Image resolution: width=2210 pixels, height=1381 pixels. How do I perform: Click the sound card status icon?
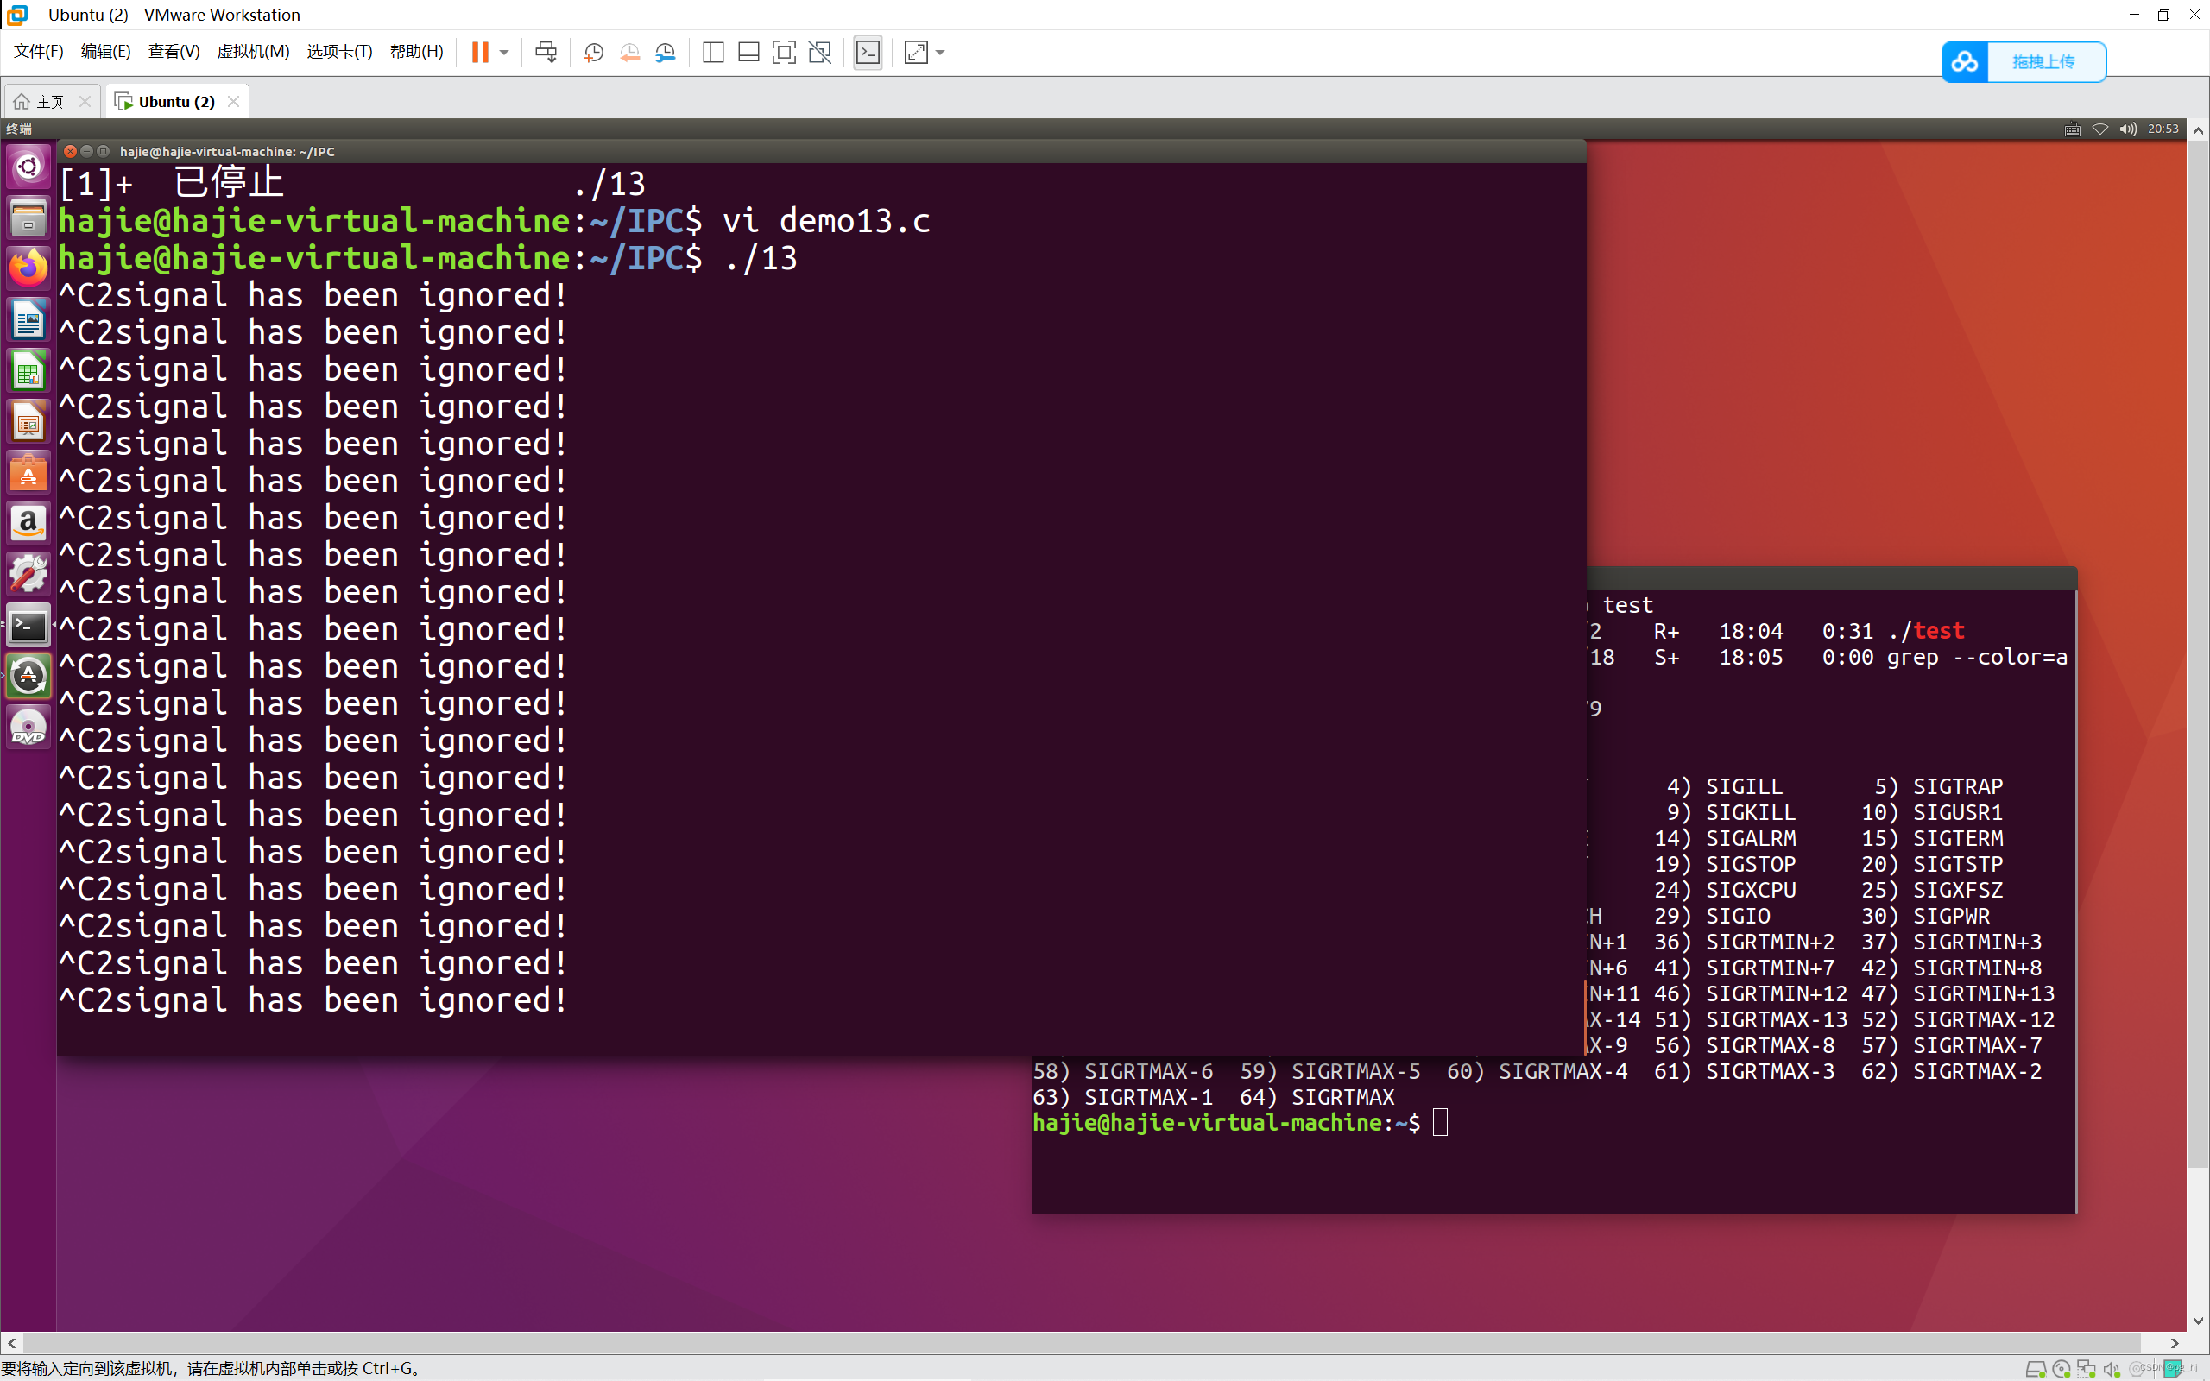2112,1369
